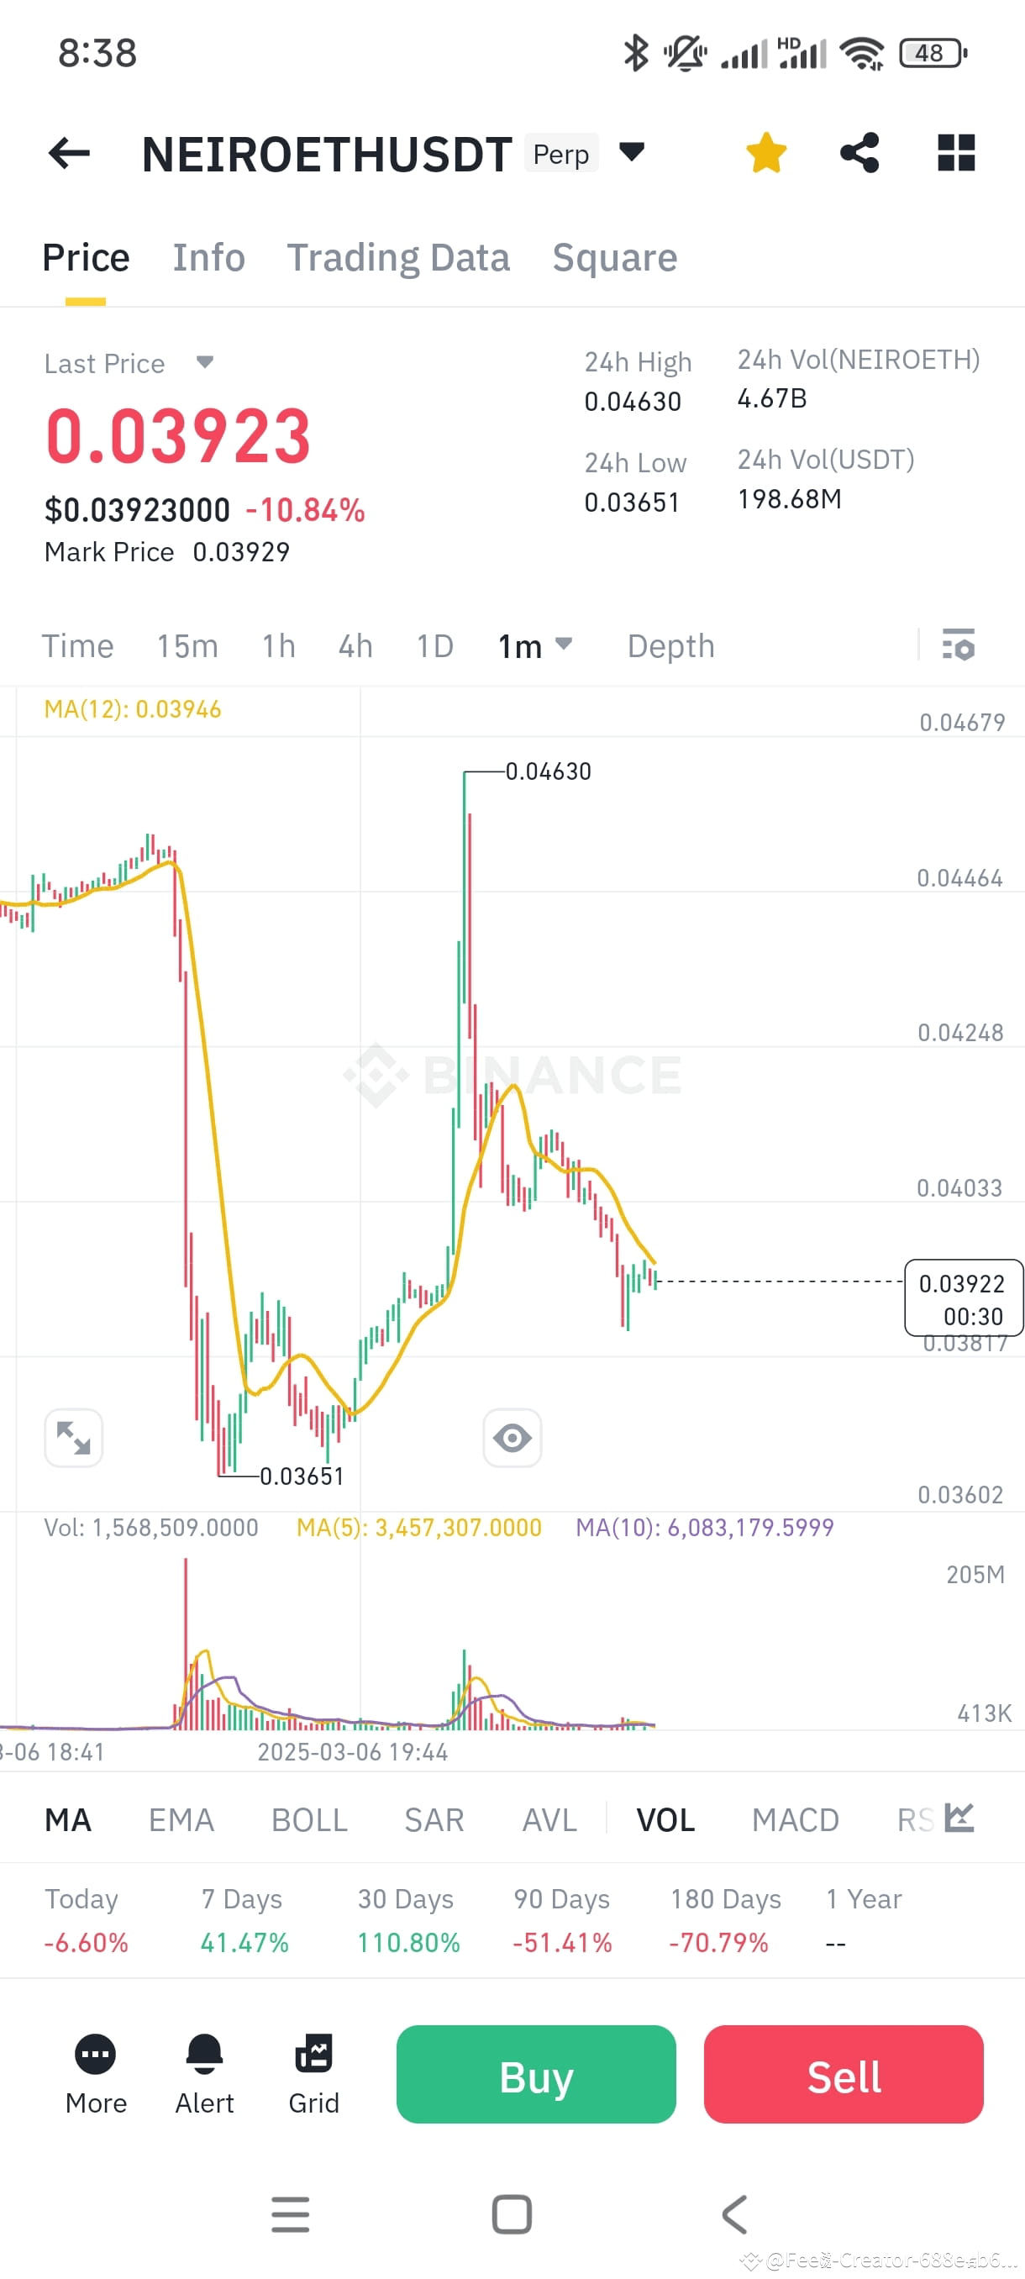Toggle chart overlay visibility with the eye icon

click(512, 1438)
